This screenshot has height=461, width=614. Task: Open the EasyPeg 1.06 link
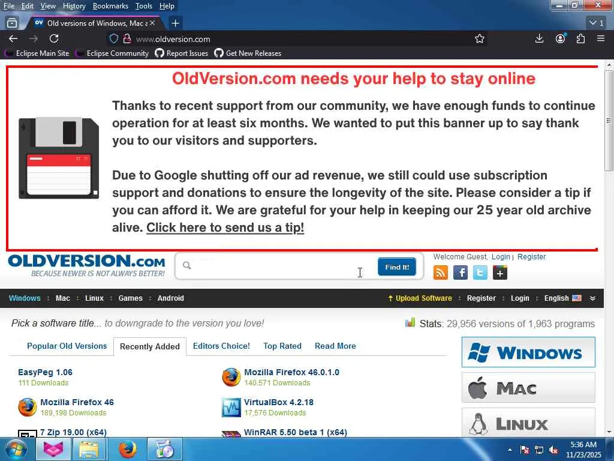pyautogui.click(x=45, y=372)
